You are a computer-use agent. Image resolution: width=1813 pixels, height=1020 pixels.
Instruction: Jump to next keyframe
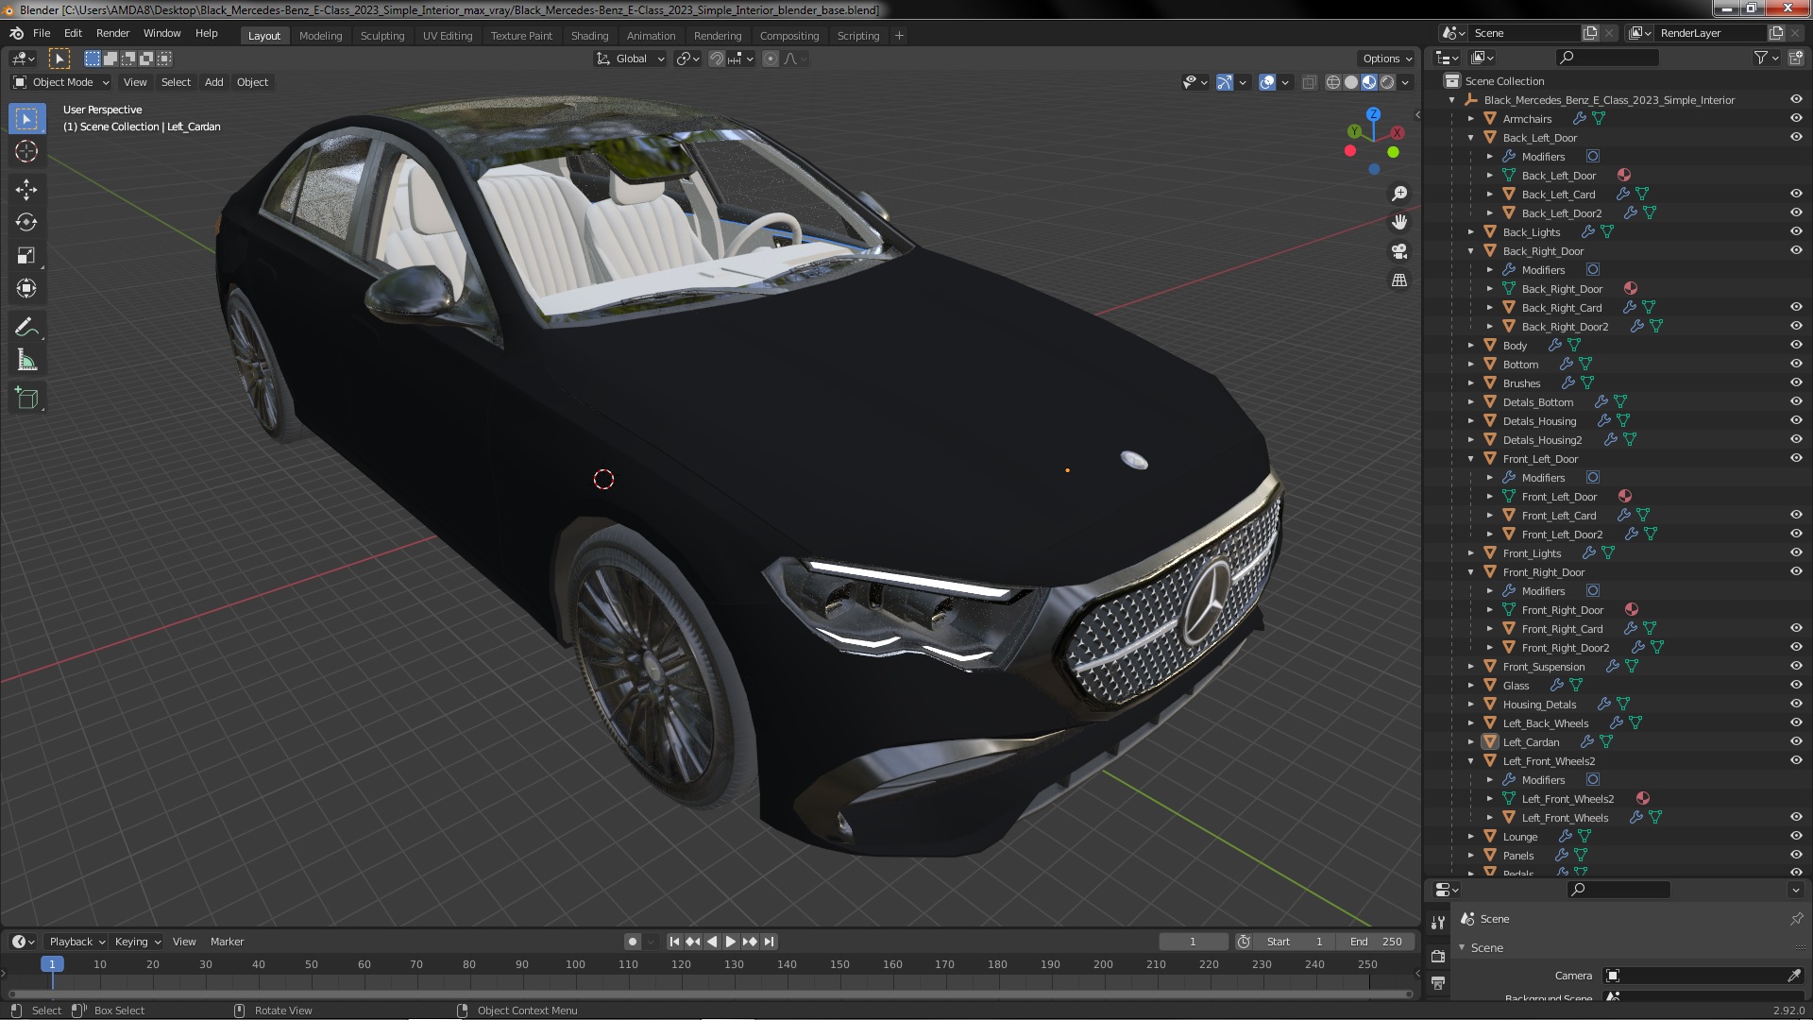[x=750, y=942]
